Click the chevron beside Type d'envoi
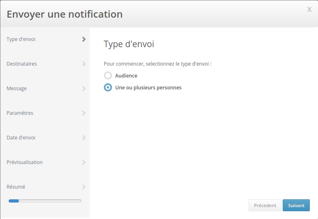The image size is (318, 219). (x=84, y=39)
